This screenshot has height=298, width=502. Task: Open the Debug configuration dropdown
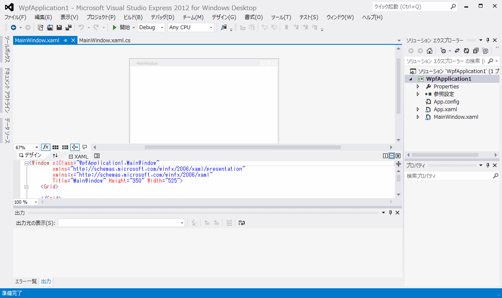pyautogui.click(x=151, y=27)
